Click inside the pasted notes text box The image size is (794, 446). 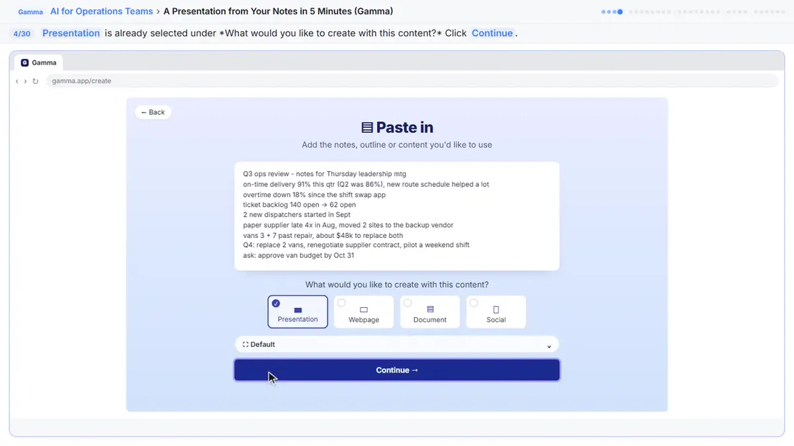coord(397,216)
